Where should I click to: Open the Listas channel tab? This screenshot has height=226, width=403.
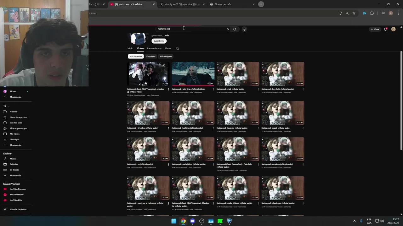point(168,48)
